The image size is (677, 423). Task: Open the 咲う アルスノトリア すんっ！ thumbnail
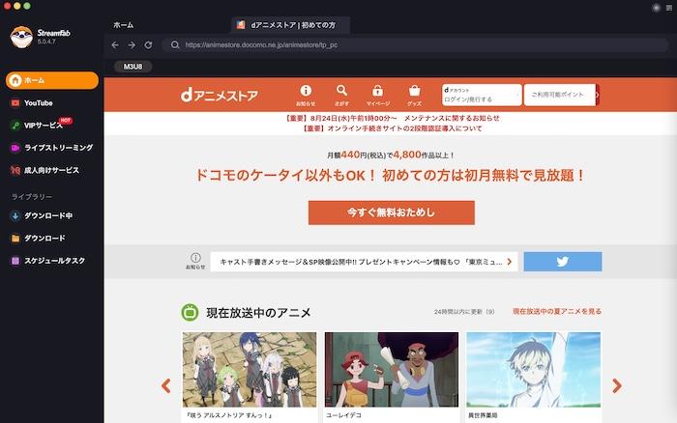250,370
